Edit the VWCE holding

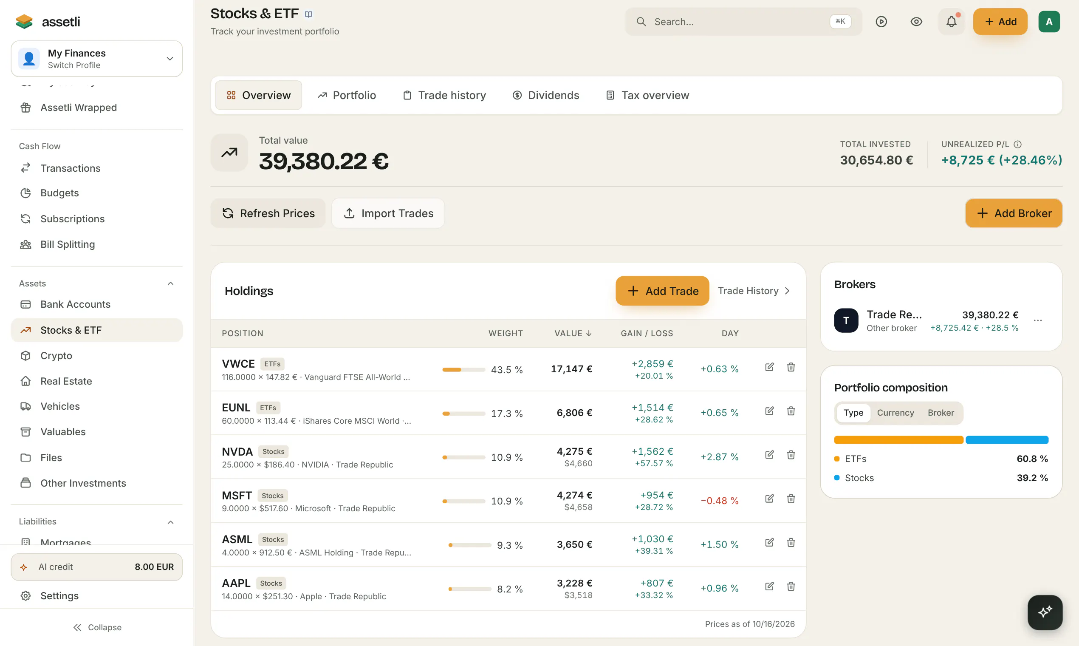pyautogui.click(x=769, y=367)
